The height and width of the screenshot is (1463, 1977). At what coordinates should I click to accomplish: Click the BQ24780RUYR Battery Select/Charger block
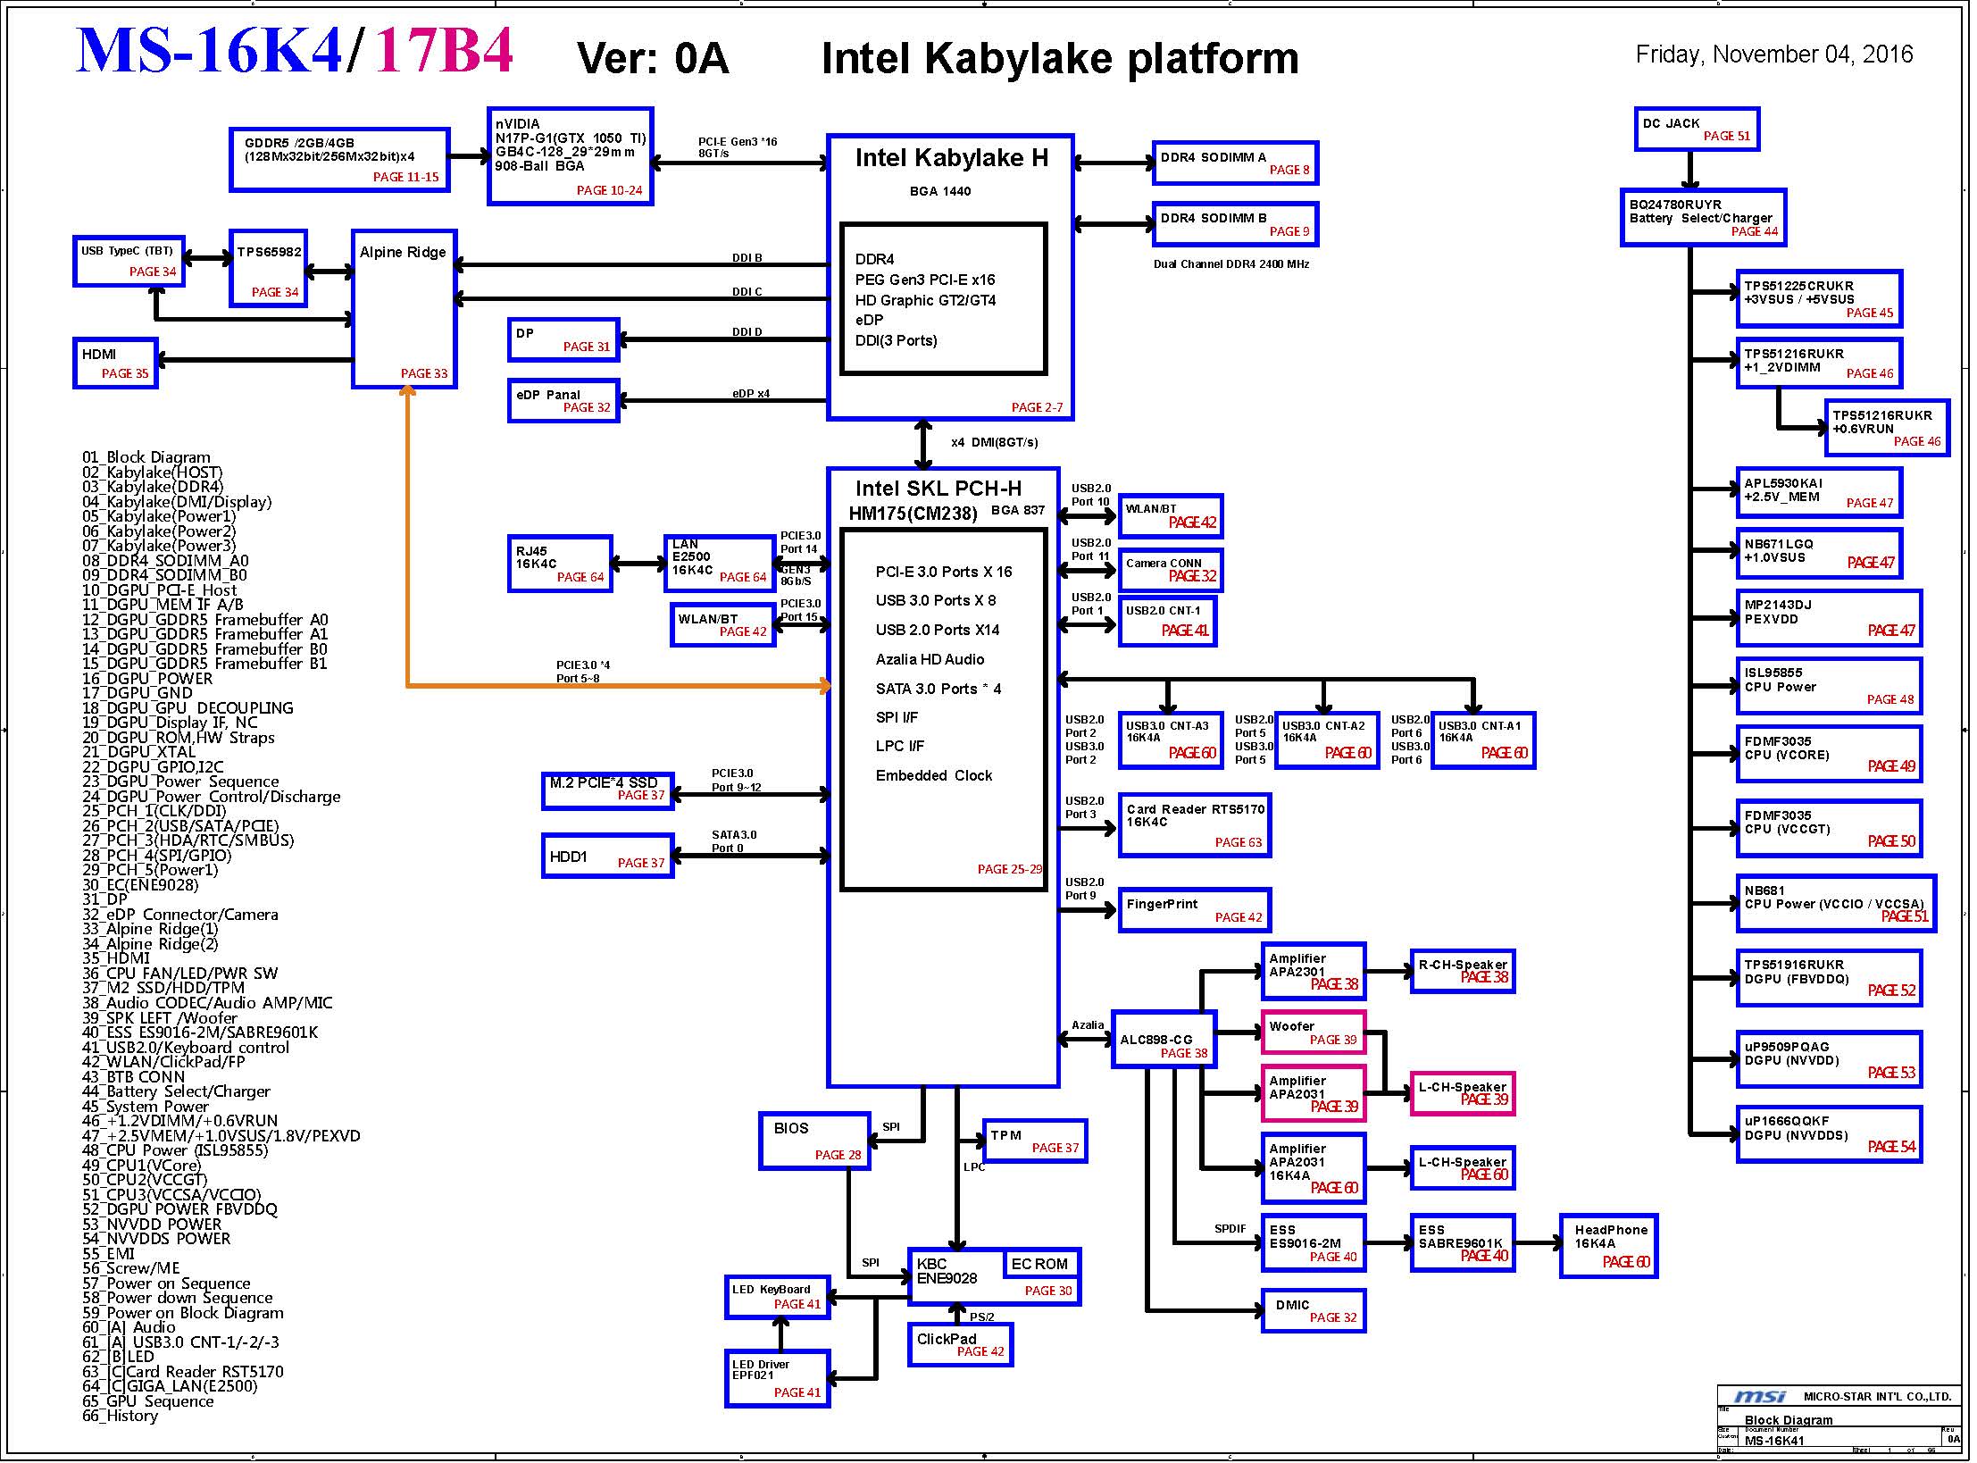(x=1703, y=217)
